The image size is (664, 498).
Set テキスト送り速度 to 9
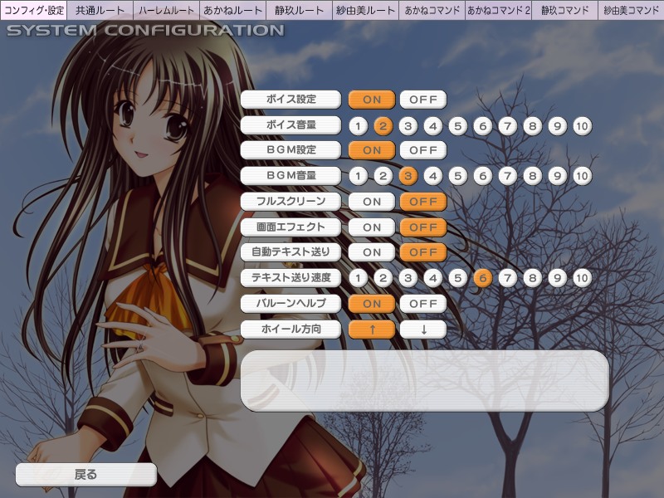point(558,278)
